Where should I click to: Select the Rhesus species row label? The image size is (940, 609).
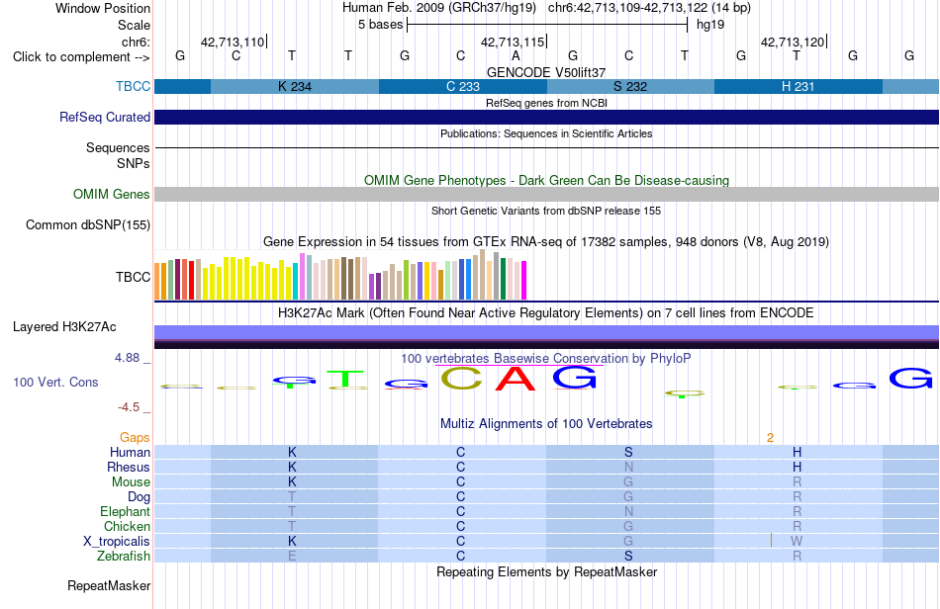click(x=129, y=467)
